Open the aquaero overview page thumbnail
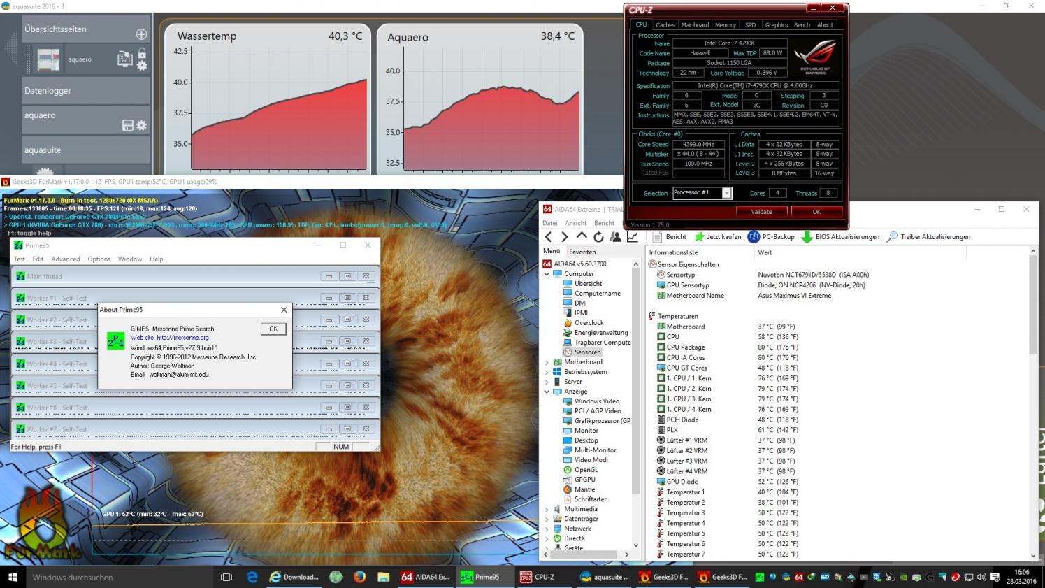The height and width of the screenshot is (588, 1045). [48, 59]
